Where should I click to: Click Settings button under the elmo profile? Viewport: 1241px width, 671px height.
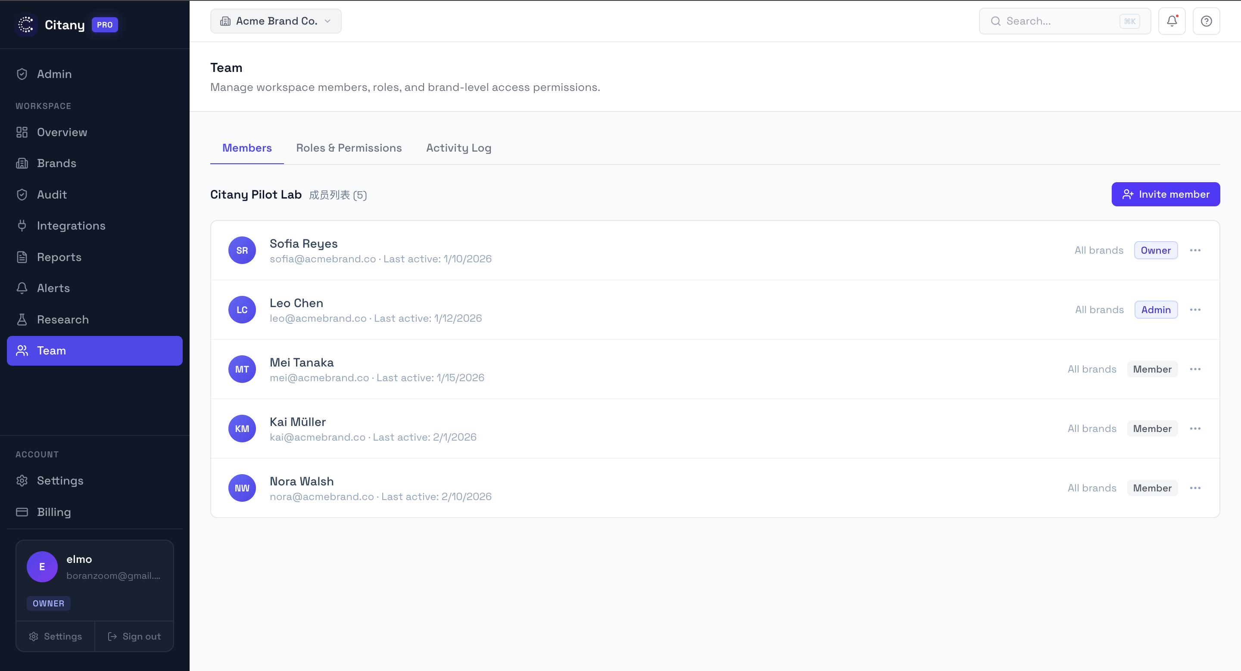pos(56,637)
